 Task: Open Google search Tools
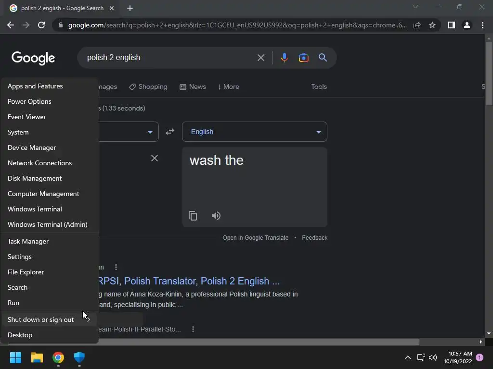pos(319,87)
